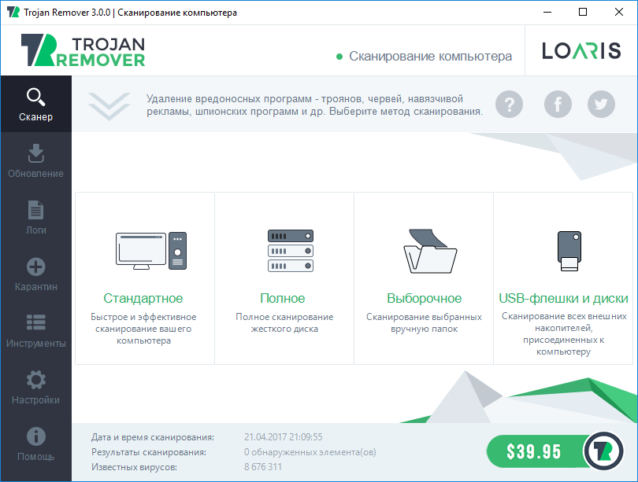Click the server rack icon for Полное scan
This screenshot has height=482, width=638.
[291, 251]
